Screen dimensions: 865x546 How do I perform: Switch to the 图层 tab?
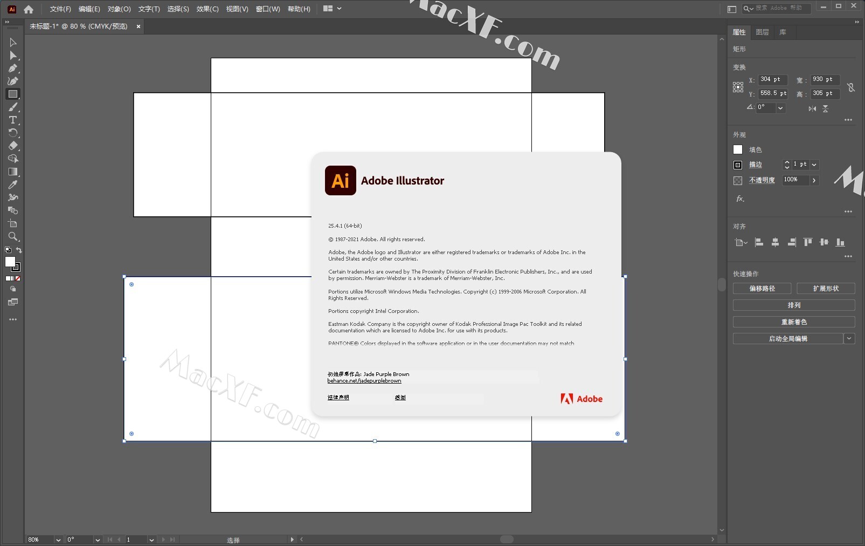[762, 32]
